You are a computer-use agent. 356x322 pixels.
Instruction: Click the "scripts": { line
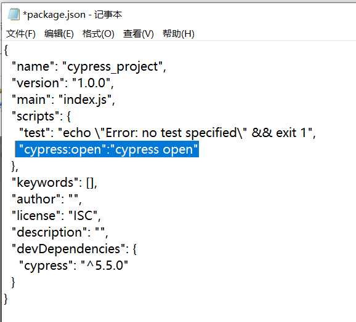point(41,116)
